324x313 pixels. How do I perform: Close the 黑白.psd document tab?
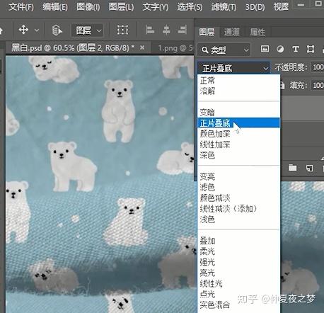pos(142,47)
